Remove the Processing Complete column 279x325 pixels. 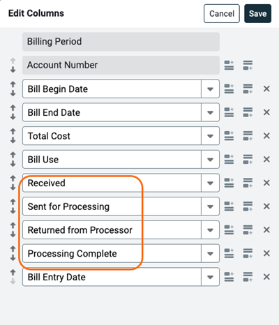[266, 253]
